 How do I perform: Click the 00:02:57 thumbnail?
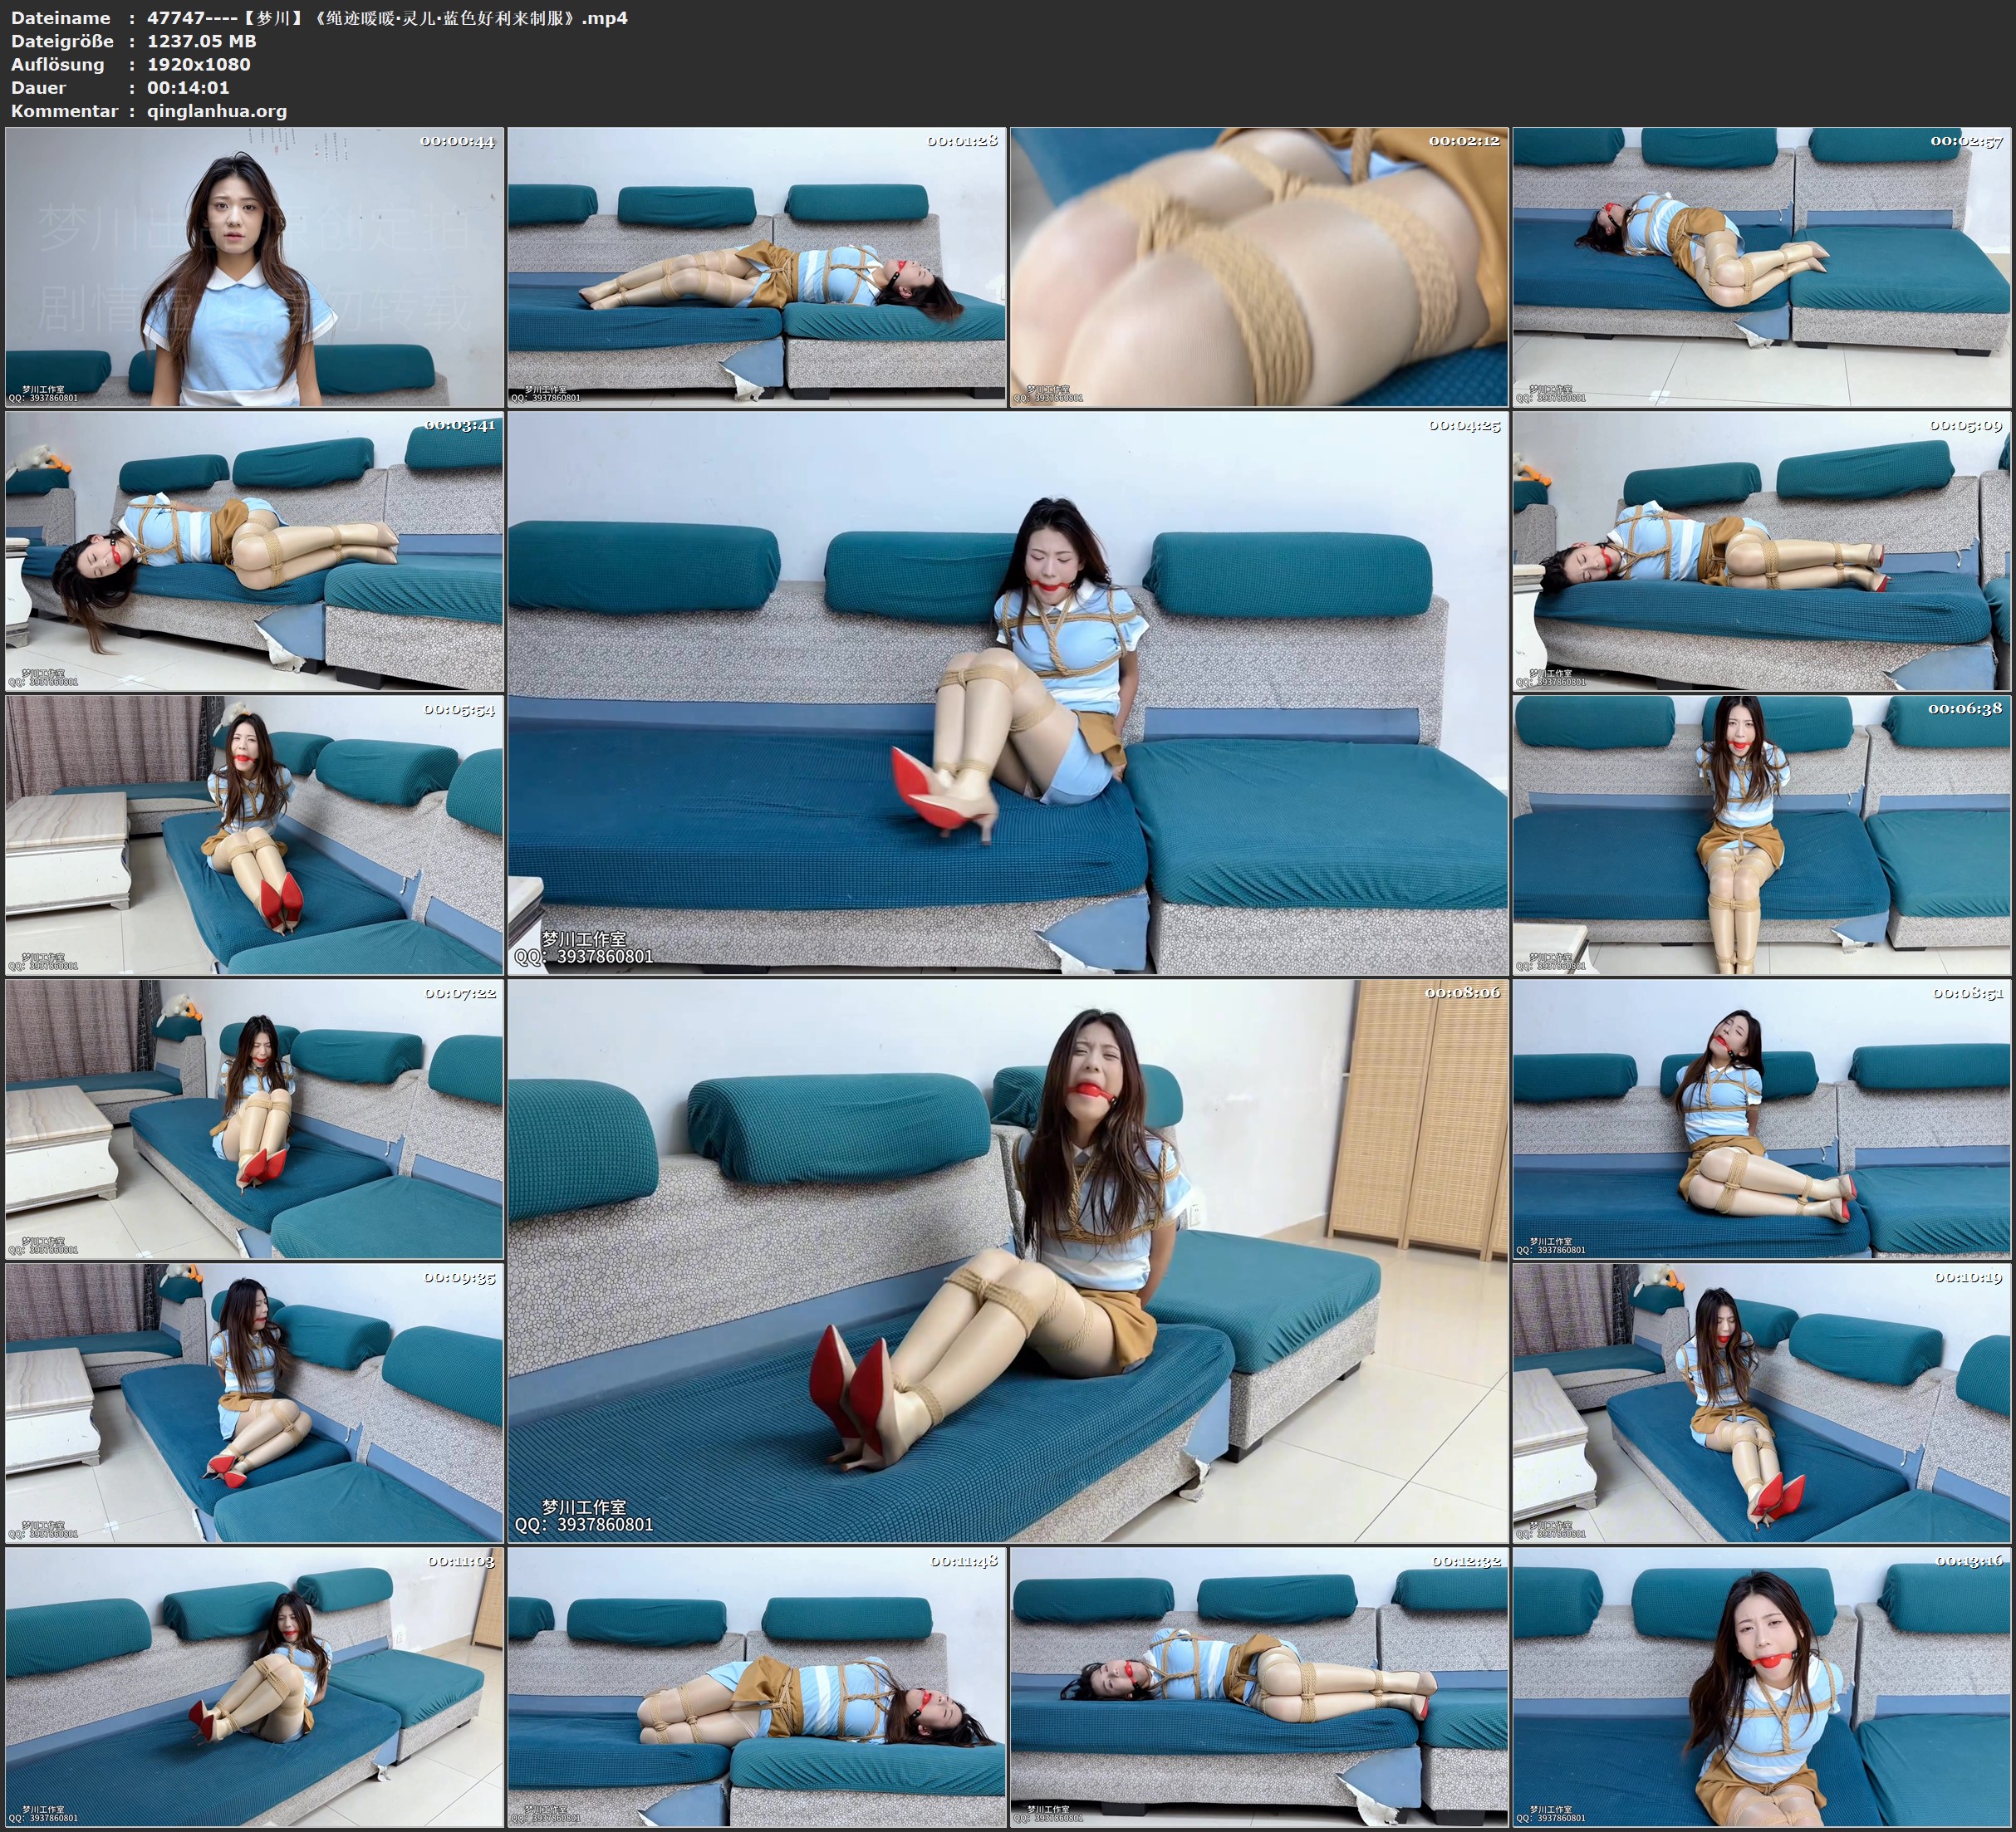coord(1761,267)
